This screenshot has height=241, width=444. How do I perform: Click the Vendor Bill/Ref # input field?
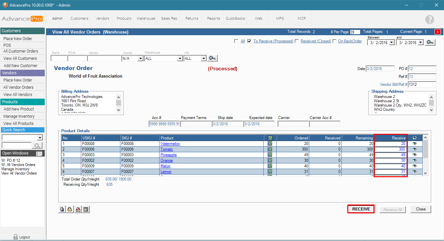point(422,84)
